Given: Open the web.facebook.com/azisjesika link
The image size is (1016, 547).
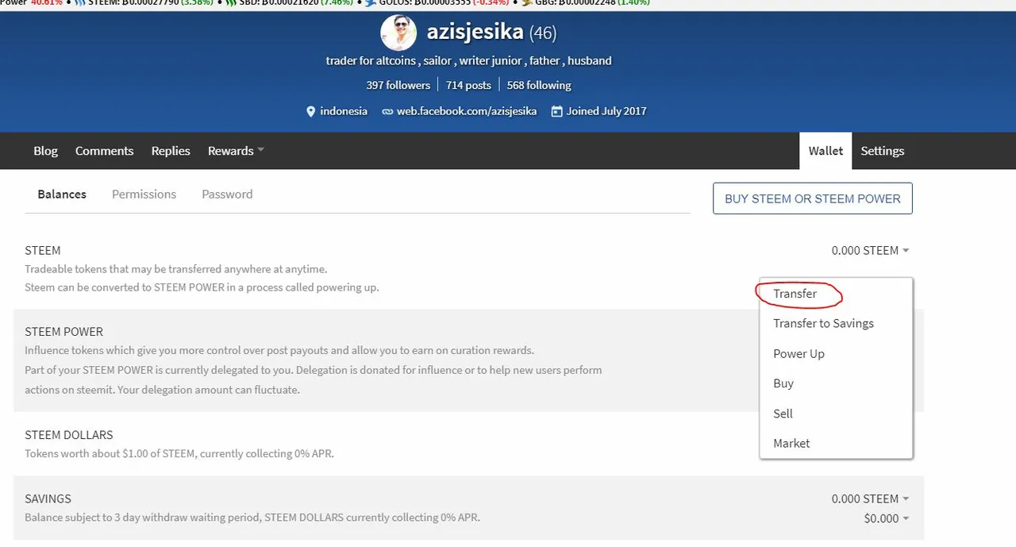Looking at the screenshot, I should (x=467, y=111).
